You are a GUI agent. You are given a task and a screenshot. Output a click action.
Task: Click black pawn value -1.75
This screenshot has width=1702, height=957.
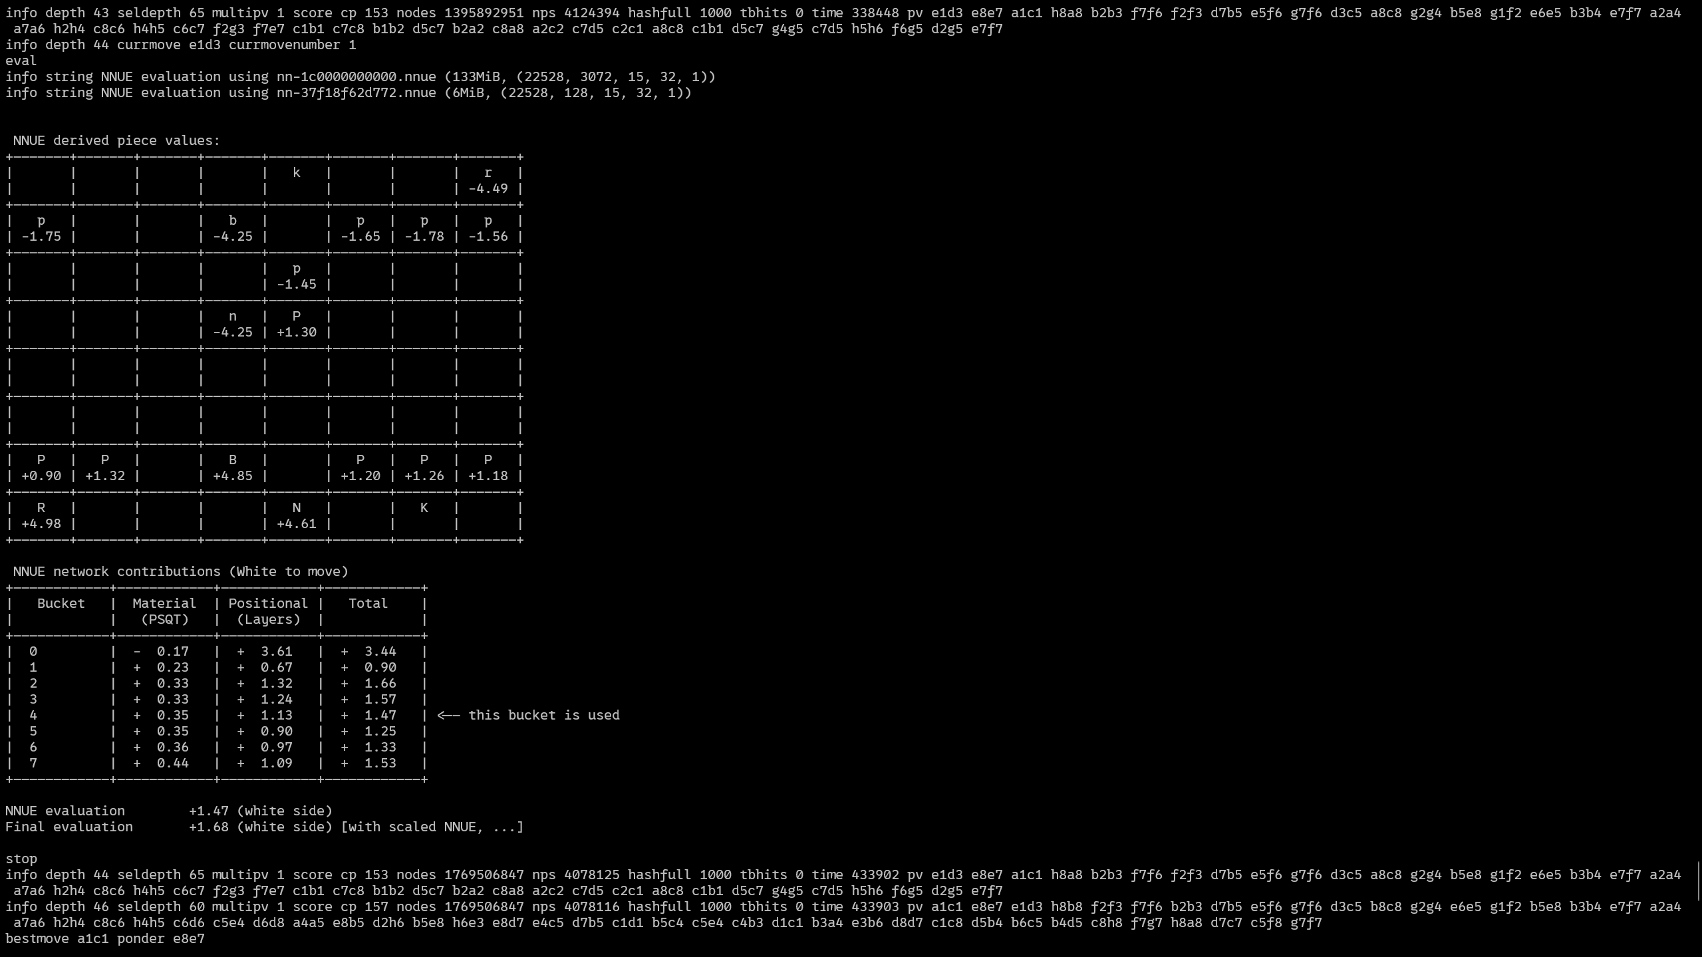point(41,236)
